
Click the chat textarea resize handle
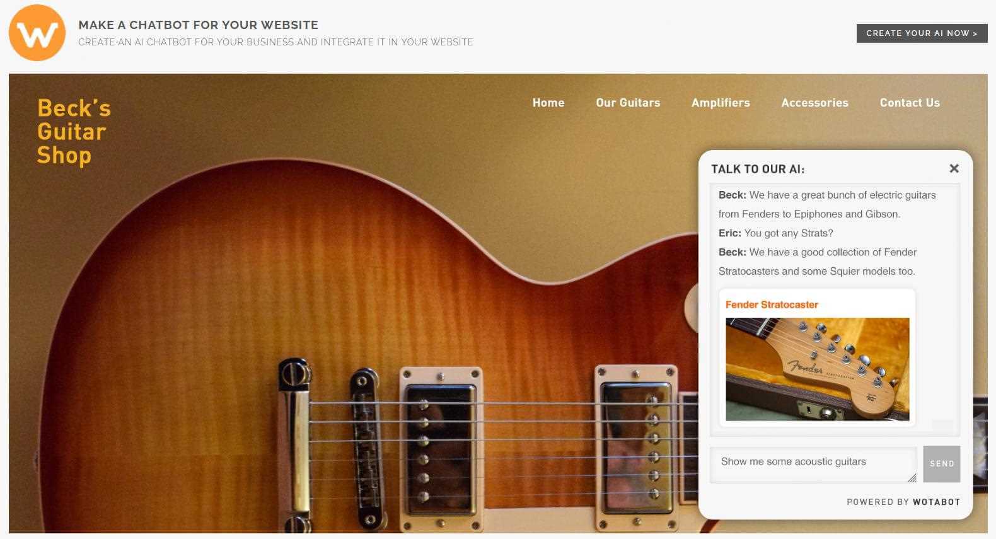click(912, 478)
